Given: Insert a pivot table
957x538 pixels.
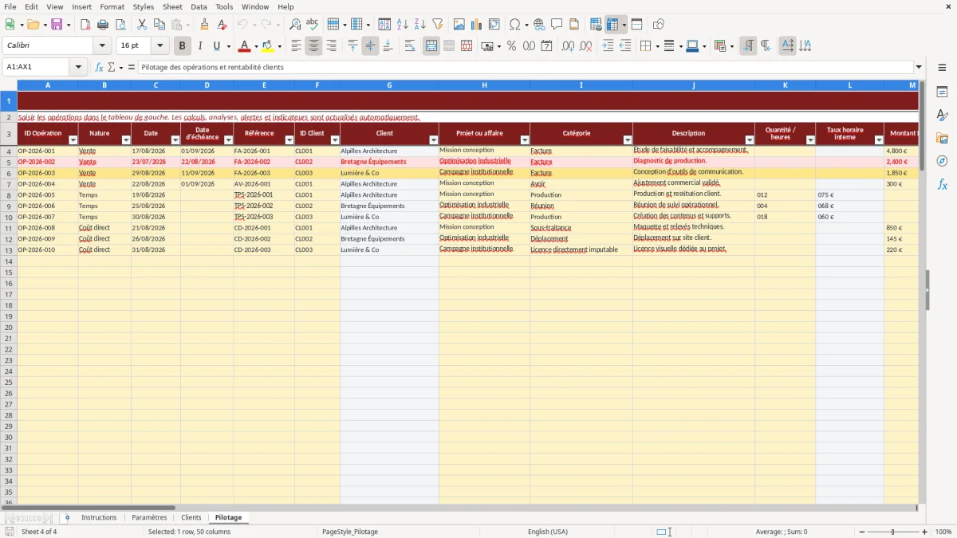Looking at the screenshot, I should click(x=494, y=25).
